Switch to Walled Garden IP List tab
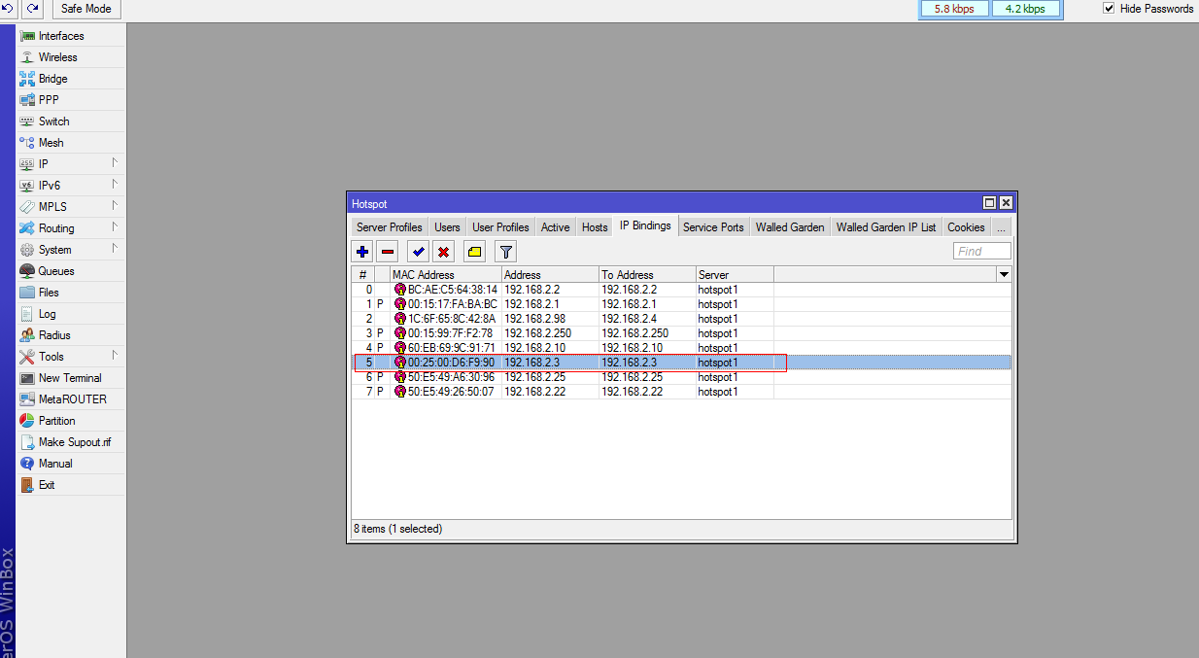The width and height of the screenshot is (1199, 658). (886, 227)
